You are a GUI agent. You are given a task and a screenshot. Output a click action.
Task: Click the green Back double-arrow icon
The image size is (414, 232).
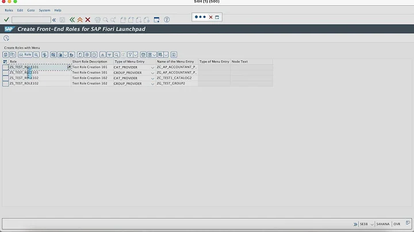[72, 20]
